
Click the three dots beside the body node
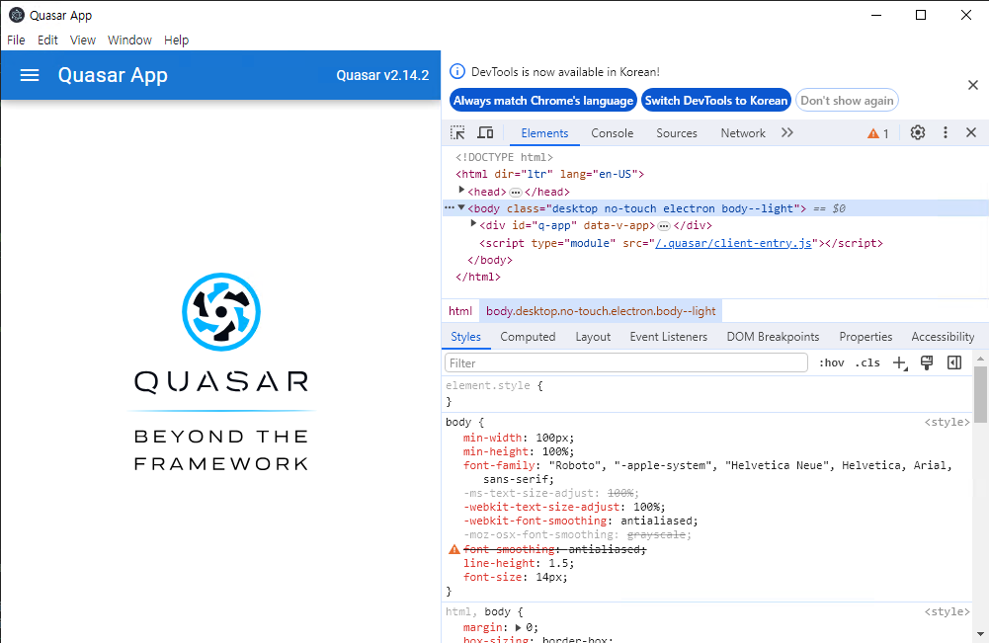pos(450,207)
